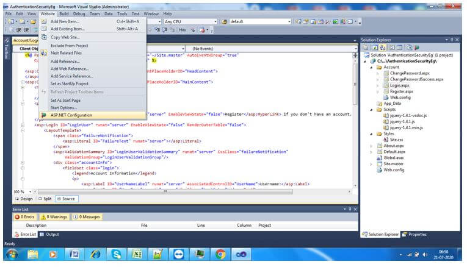This screenshot has width=467, height=267.
Task: Open Skype from taskbar
Action: 116,255
